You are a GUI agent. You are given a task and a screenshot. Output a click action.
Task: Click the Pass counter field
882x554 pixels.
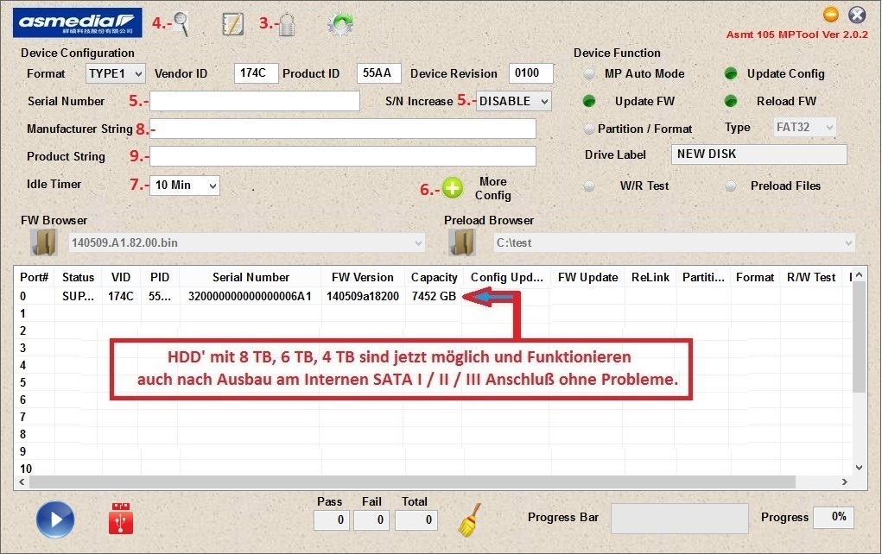pos(332,520)
